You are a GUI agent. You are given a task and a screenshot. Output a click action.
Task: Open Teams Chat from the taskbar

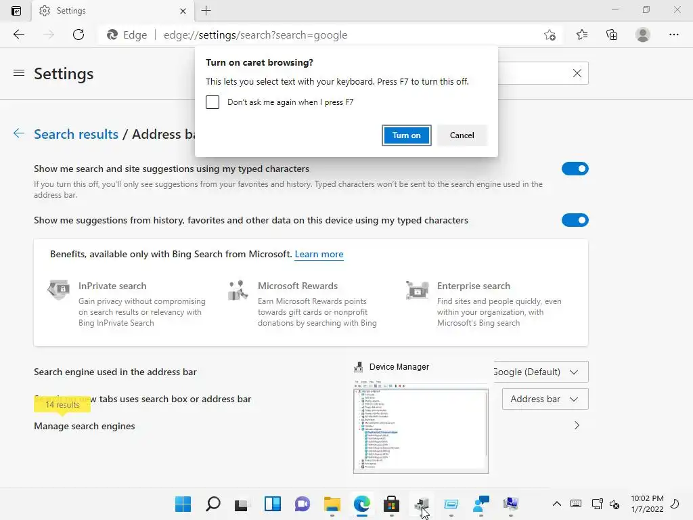point(303,504)
